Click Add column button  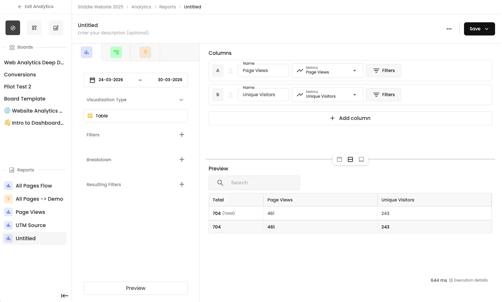pos(350,118)
